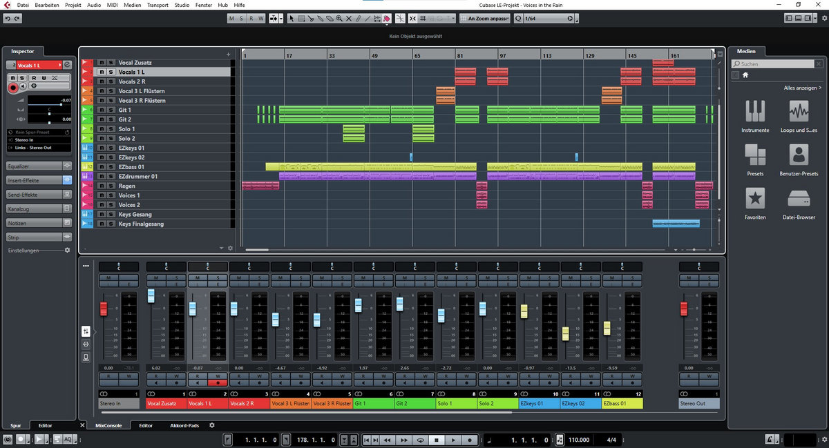Select the Scissors split tool
The height and width of the screenshot is (448, 829).
(x=311, y=18)
